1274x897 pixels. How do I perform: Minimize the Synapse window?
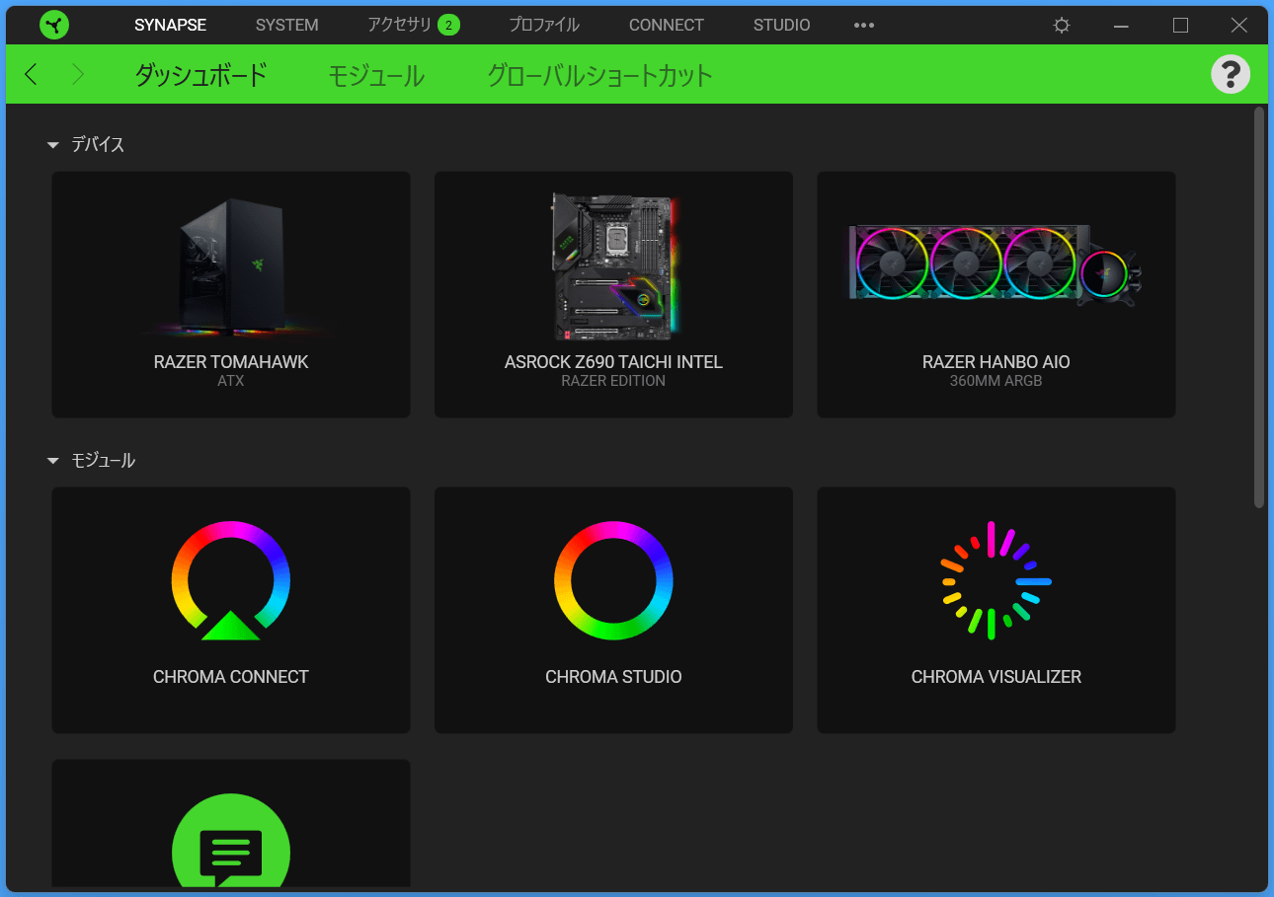click(x=1121, y=26)
